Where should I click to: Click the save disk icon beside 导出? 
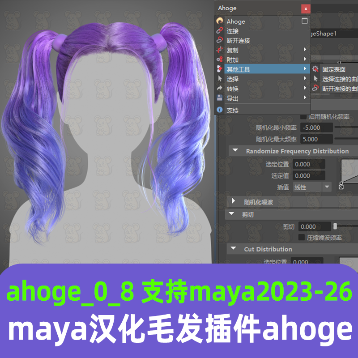(220, 98)
